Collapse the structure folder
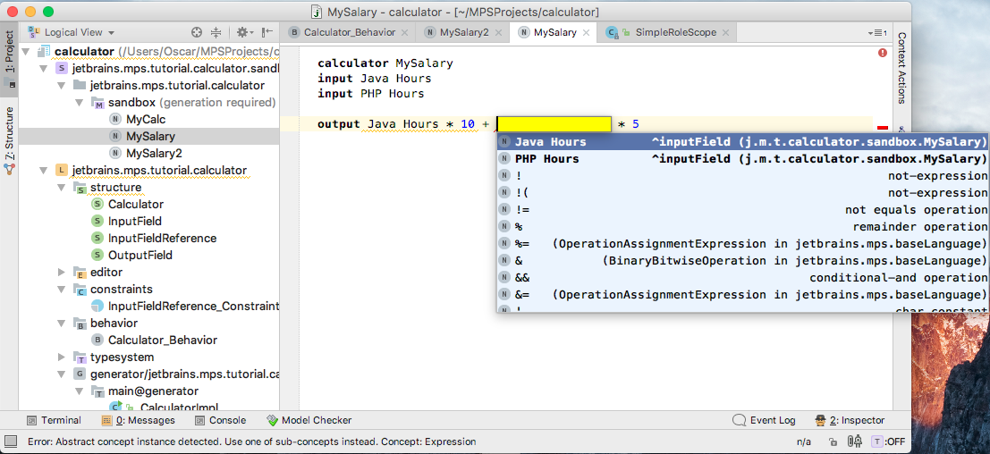This screenshot has width=990, height=454. (x=61, y=188)
